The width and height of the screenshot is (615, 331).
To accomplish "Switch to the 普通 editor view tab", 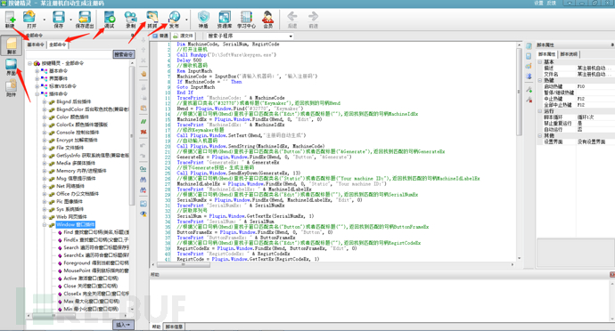I will pos(160,36).
